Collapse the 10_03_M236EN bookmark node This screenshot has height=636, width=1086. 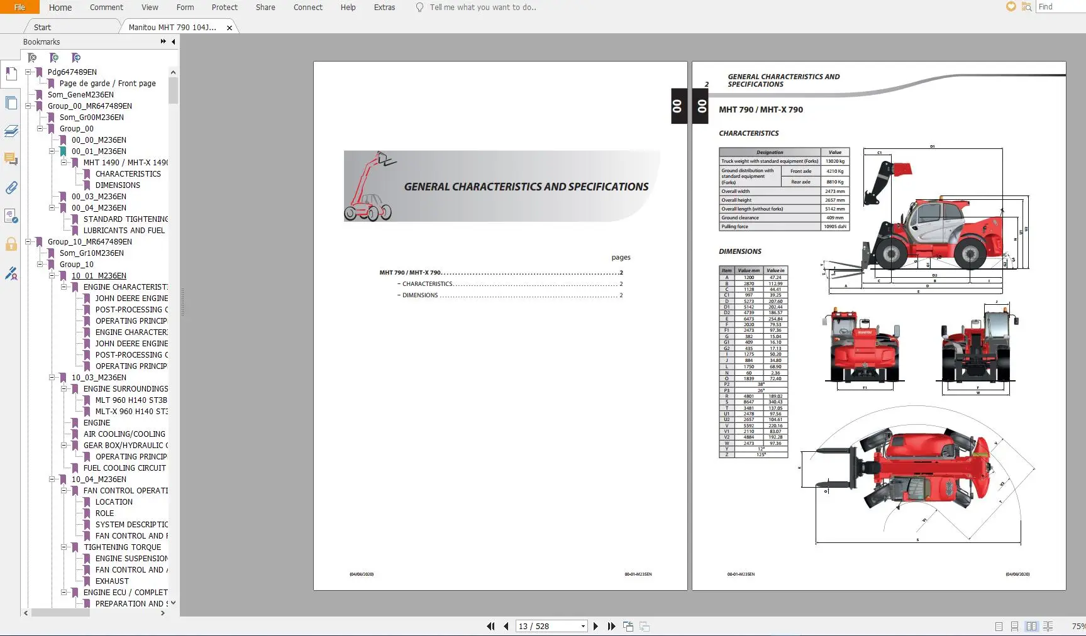[x=52, y=378]
